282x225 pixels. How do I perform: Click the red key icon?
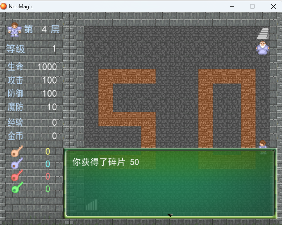point(17,175)
